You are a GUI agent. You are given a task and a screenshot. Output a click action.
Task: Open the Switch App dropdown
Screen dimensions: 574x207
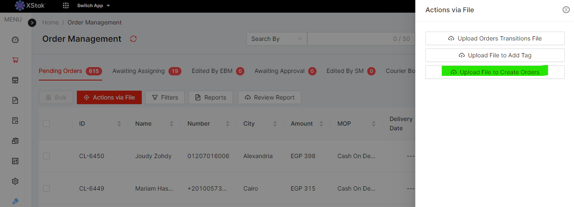(x=93, y=6)
